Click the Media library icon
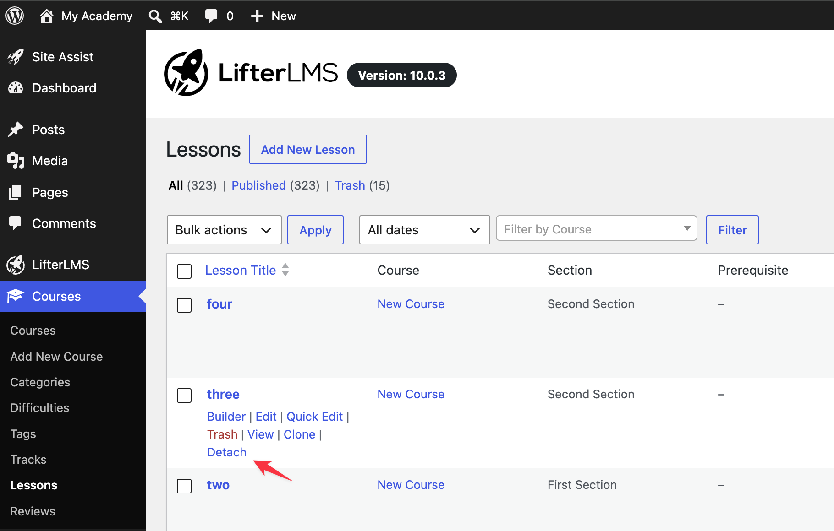The width and height of the screenshot is (834, 531). [x=16, y=161]
